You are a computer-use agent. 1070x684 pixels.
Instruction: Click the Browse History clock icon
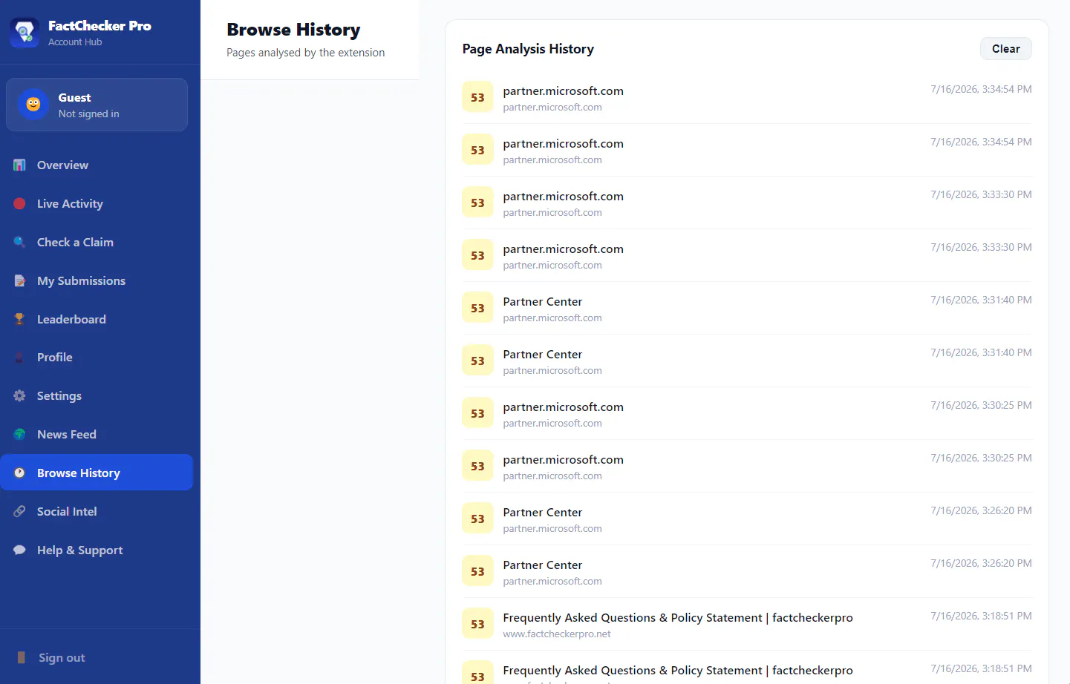click(19, 473)
